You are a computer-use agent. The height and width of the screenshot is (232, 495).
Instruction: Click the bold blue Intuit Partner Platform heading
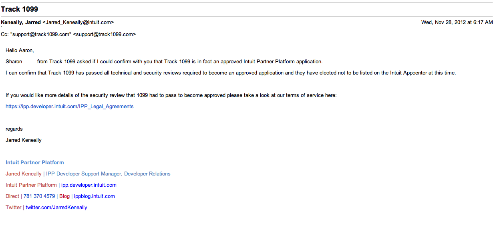35,163
